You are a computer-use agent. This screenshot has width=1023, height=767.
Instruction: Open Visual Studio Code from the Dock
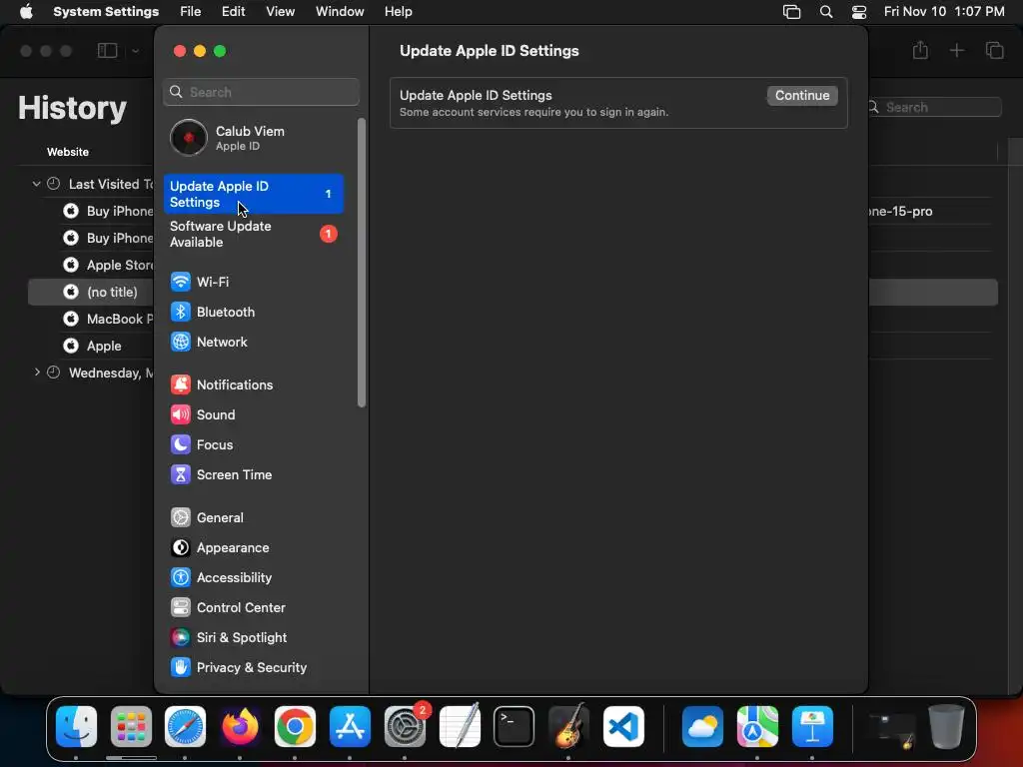coord(623,727)
